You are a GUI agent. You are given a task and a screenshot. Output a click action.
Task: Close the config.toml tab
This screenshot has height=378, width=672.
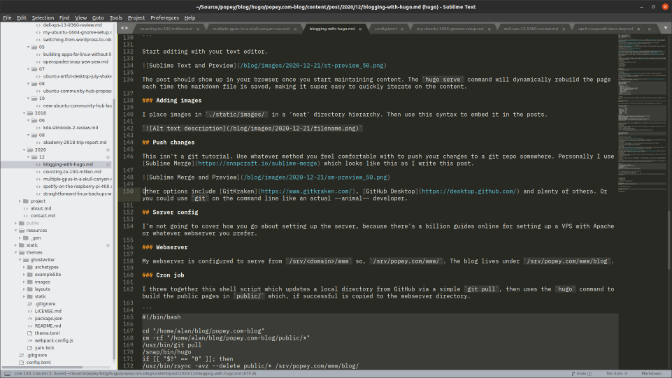402,29
